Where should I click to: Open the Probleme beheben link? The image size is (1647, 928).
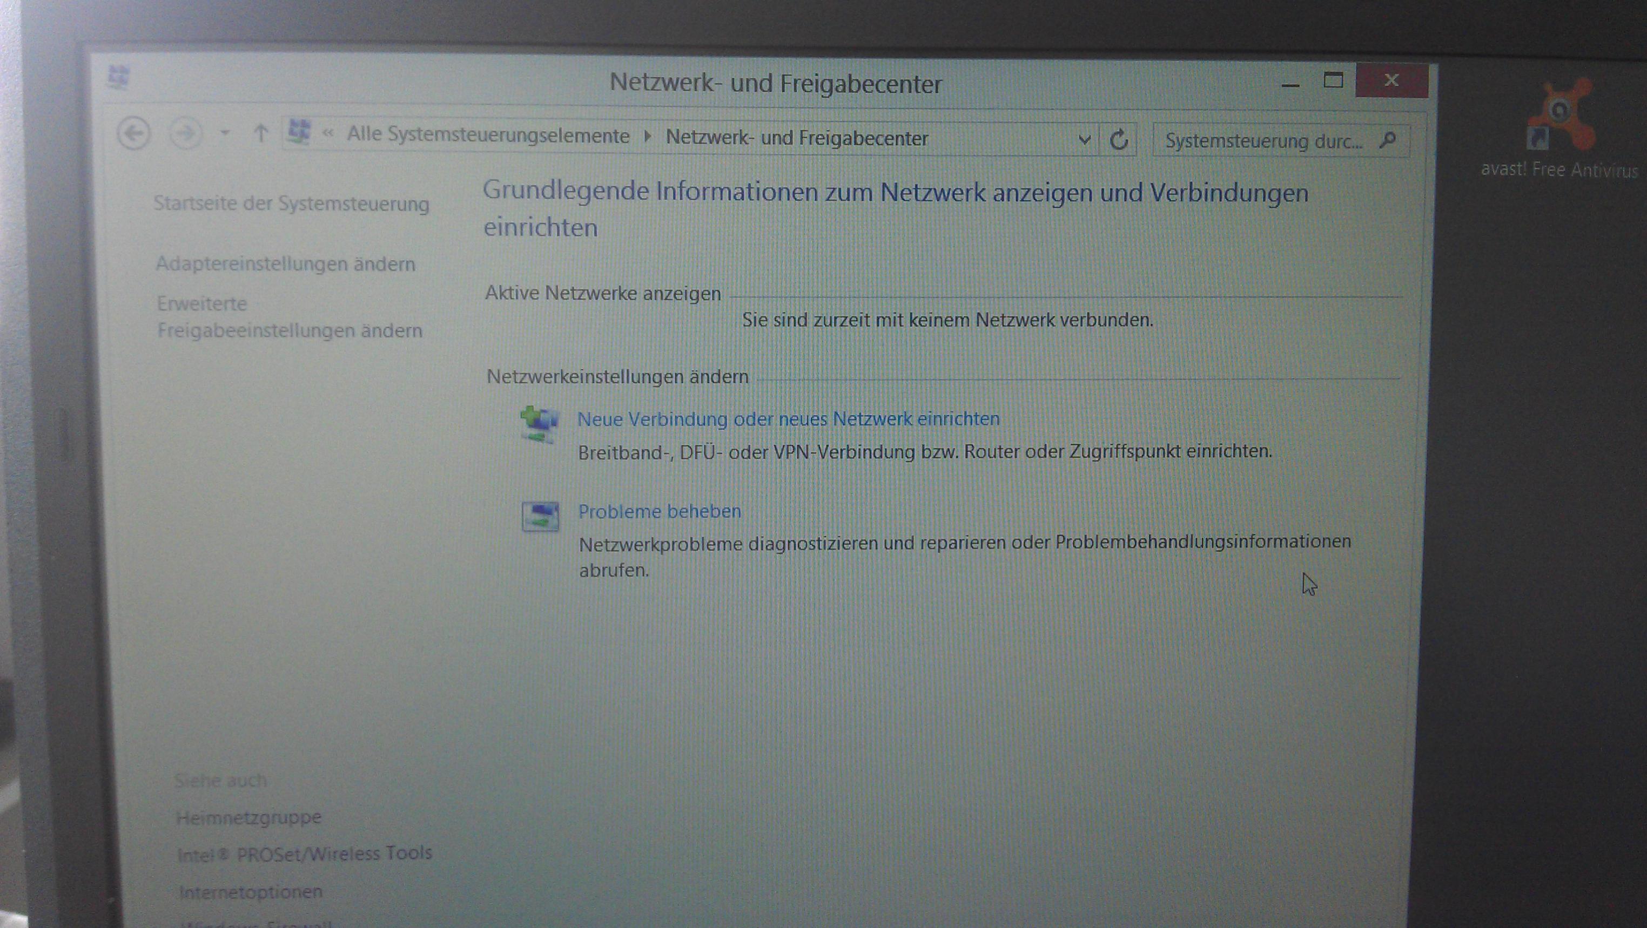tap(659, 511)
